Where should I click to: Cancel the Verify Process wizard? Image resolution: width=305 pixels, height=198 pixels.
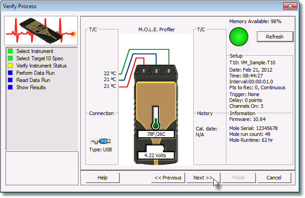274,178
